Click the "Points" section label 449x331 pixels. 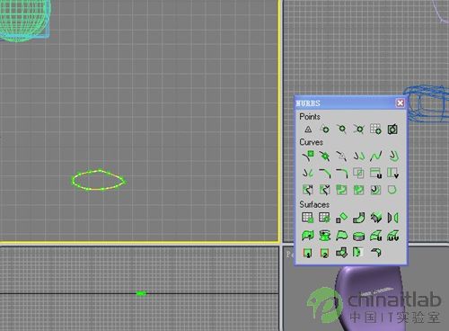click(310, 116)
